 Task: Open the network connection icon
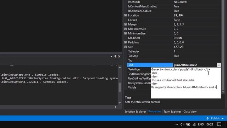click(x=194, y=124)
